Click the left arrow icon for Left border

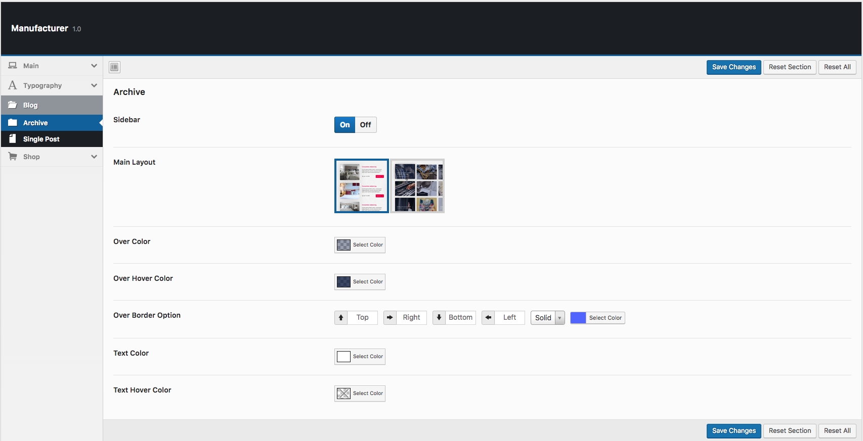click(488, 318)
